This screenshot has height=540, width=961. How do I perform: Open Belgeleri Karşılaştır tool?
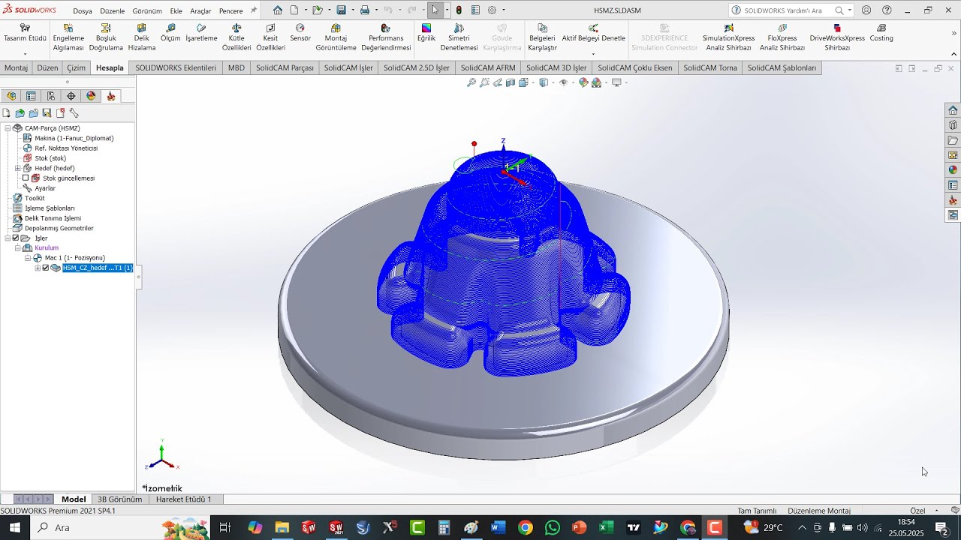point(542,37)
